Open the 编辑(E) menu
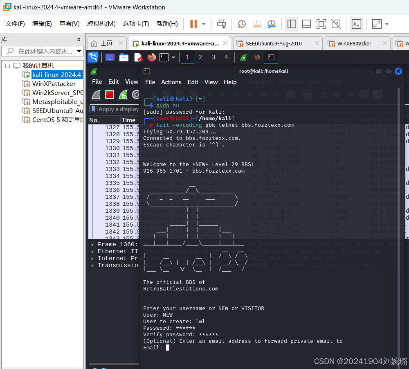Viewport: 409px width, 369px height. (x=42, y=24)
